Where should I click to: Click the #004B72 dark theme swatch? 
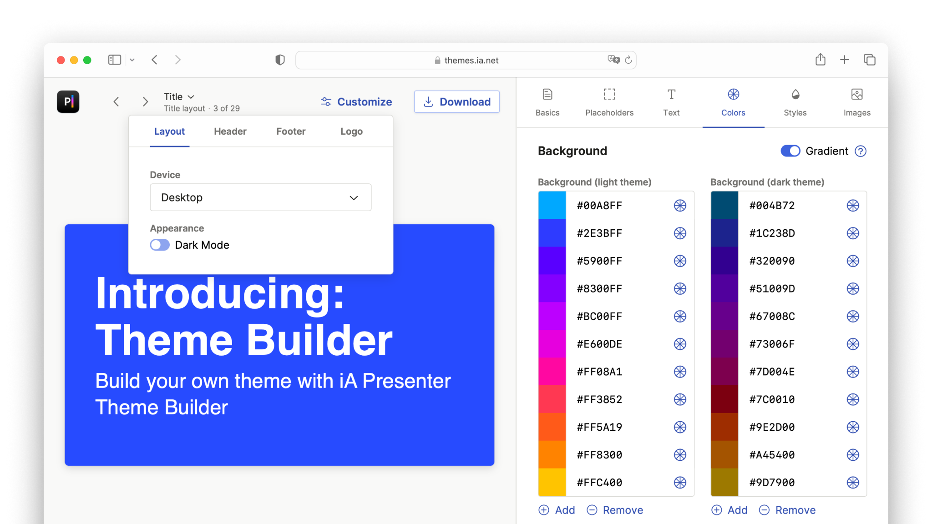click(724, 206)
